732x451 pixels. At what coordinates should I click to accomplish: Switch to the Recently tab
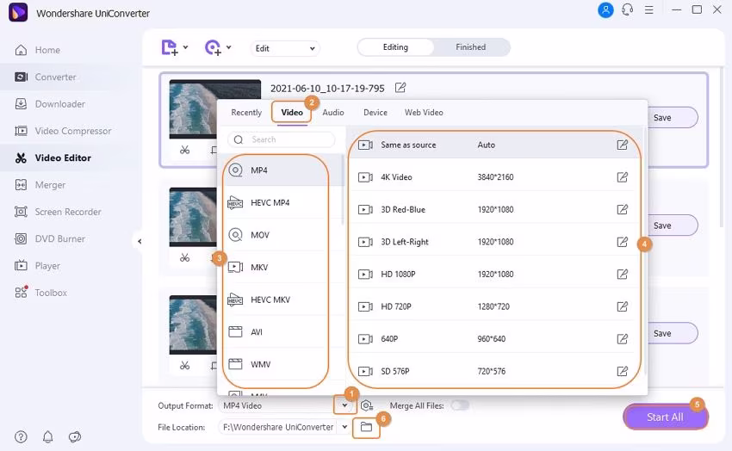pyautogui.click(x=246, y=113)
